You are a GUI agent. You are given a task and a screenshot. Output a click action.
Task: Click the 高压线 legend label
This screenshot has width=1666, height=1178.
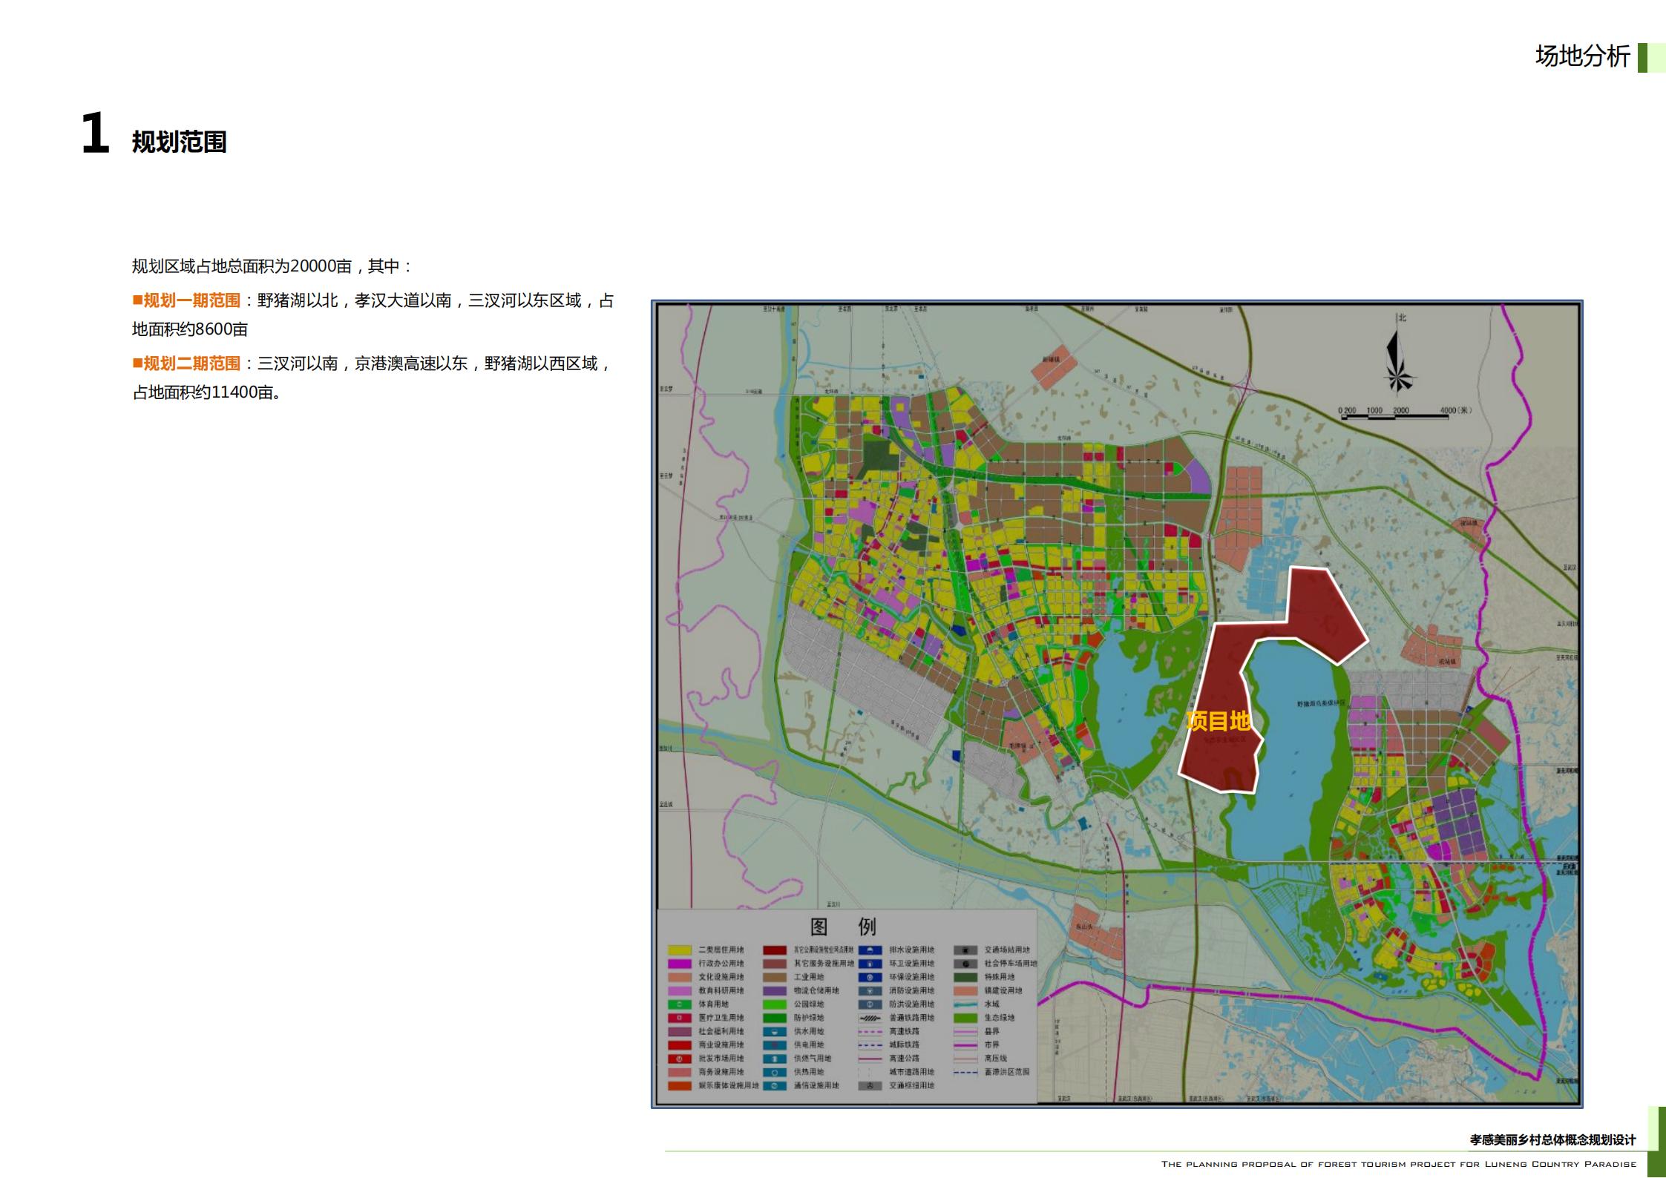[x=996, y=1059]
